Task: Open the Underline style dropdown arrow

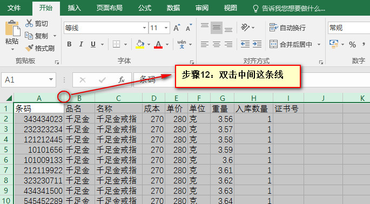Action: [103, 44]
